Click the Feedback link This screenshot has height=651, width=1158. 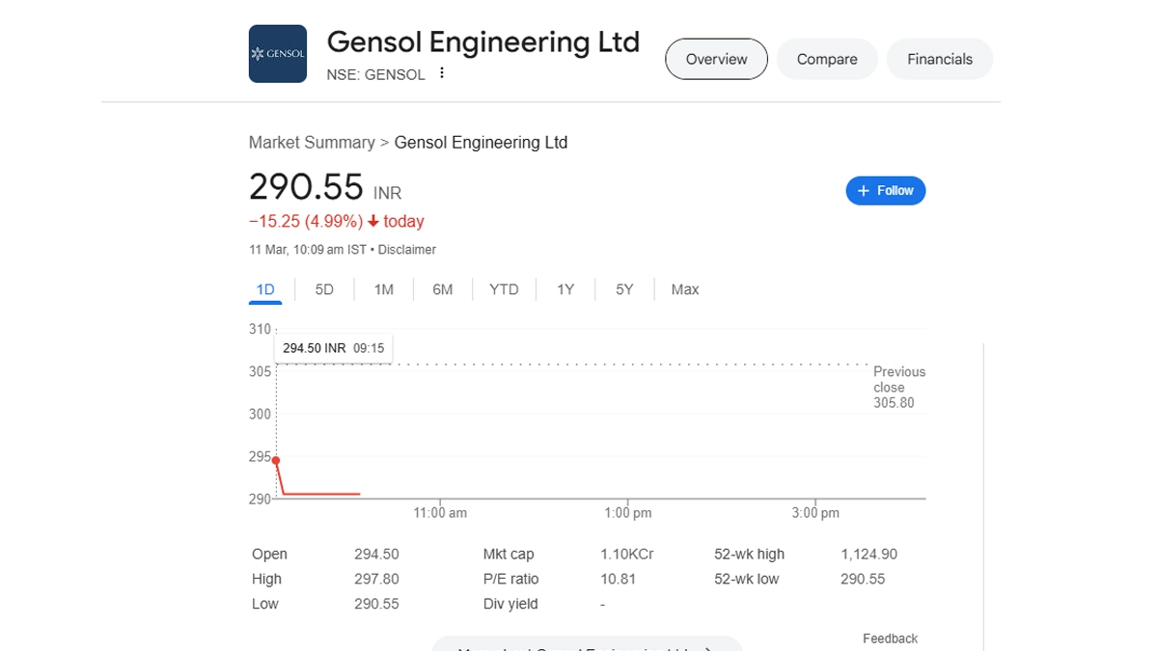coord(890,638)
